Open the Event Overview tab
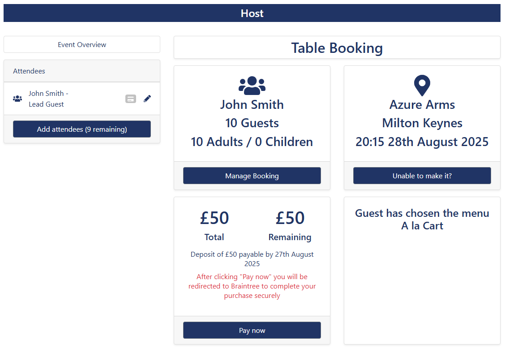 point(82,45)
